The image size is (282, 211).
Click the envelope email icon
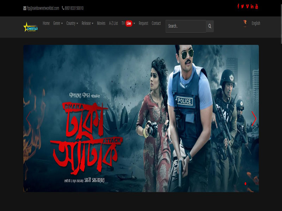click(x=25, y=8)
